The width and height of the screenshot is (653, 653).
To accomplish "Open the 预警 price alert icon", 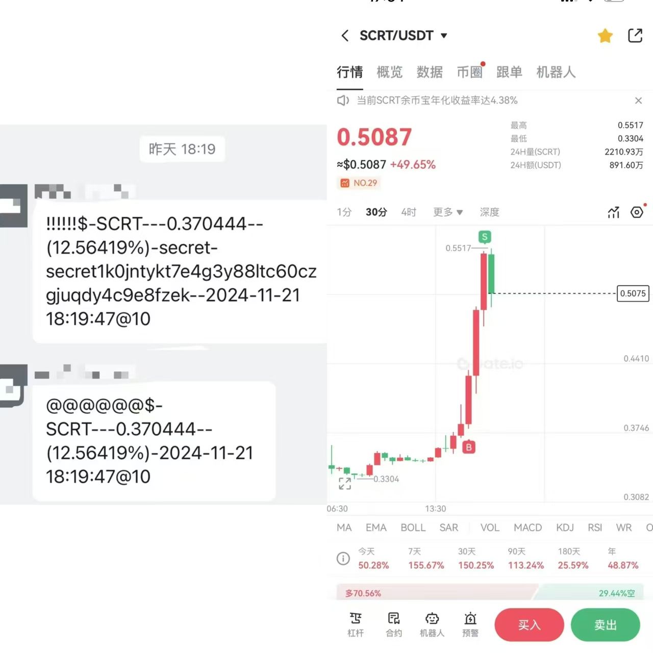I will tap(470, 625).
